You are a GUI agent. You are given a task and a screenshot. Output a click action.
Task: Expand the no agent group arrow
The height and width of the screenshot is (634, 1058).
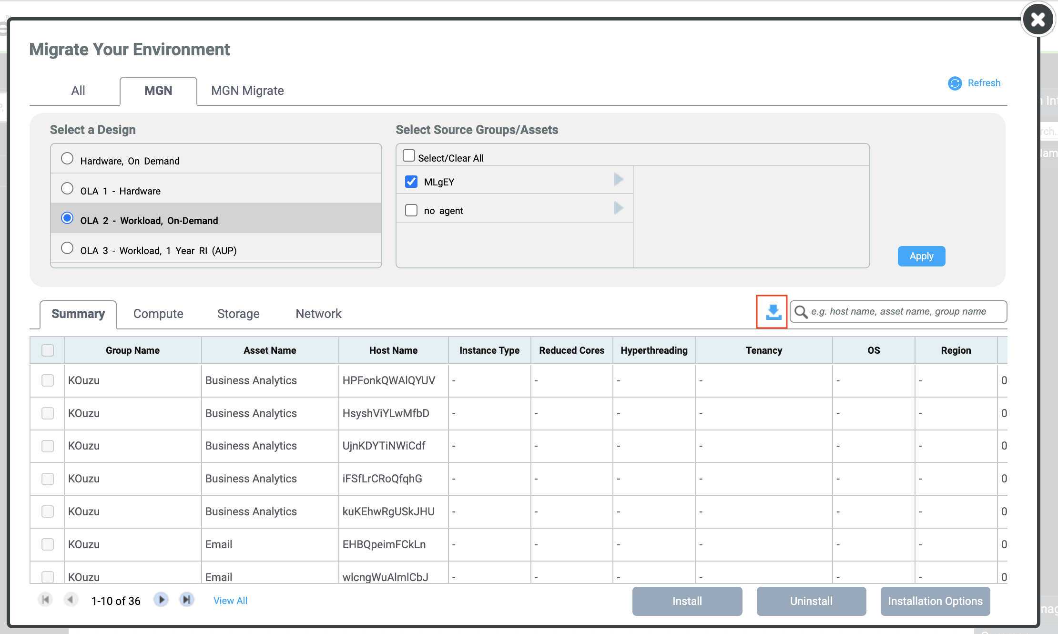click(x=619, y=208)
